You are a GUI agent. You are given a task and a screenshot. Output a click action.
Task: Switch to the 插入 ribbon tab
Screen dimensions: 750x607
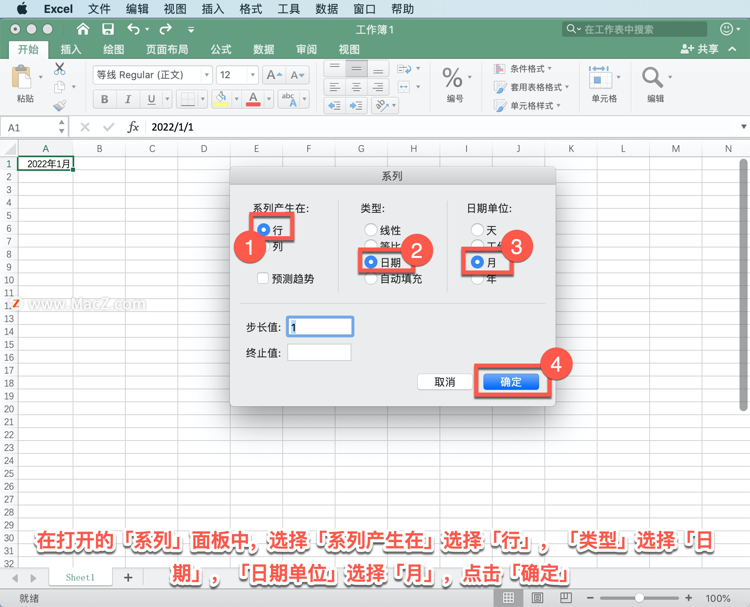71,50
